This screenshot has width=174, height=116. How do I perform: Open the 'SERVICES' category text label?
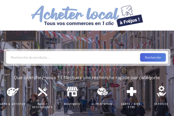click(161, 104)
